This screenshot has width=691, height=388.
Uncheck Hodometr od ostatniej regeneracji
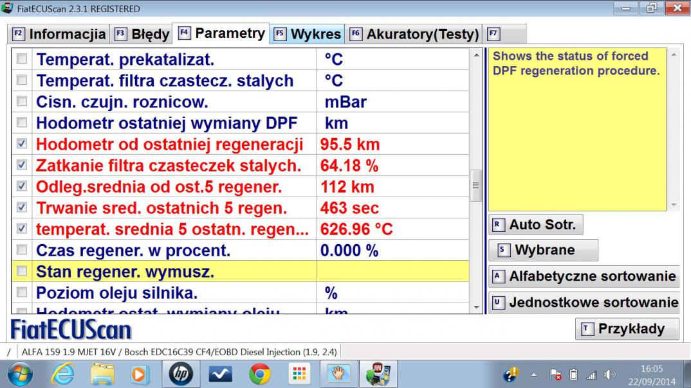tap(22, 143)
